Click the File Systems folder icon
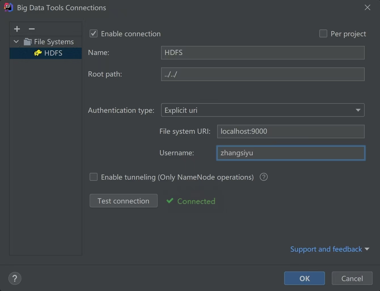 pyautogui.click(x=28, y=41)
